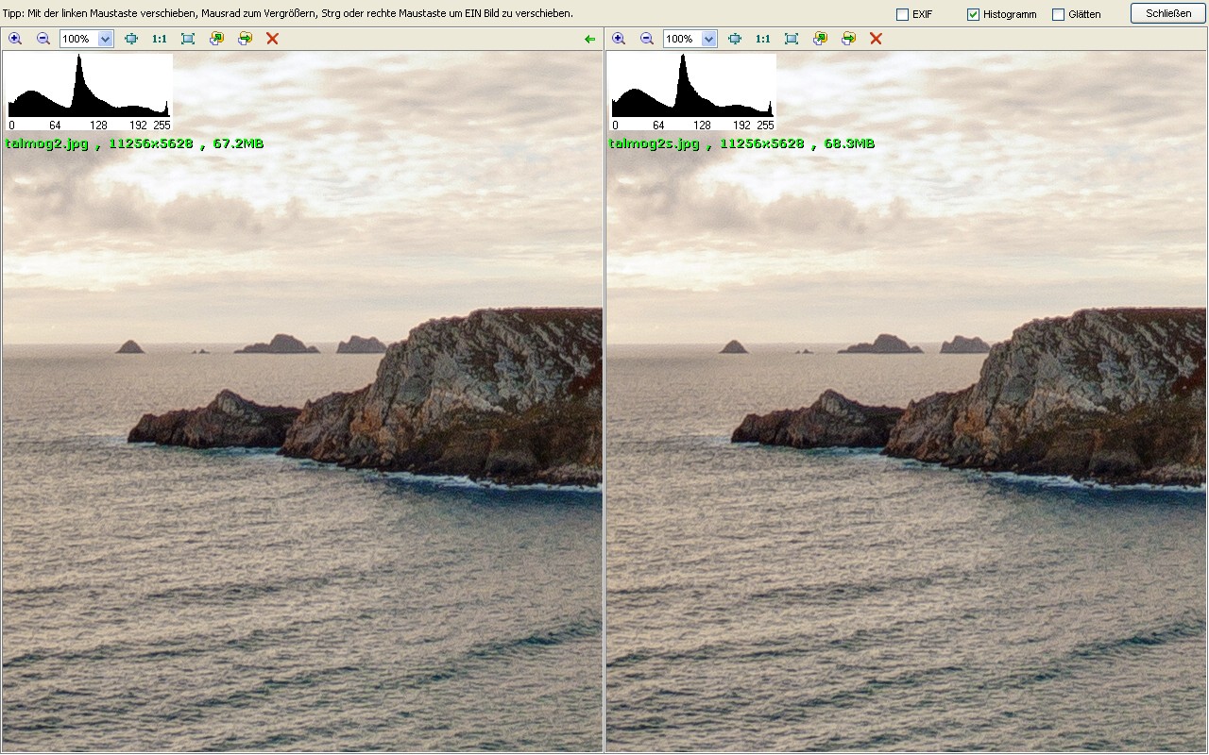
Task: Click the copy-to-folder icon in left pane toolbar
Action: [216, 39]
